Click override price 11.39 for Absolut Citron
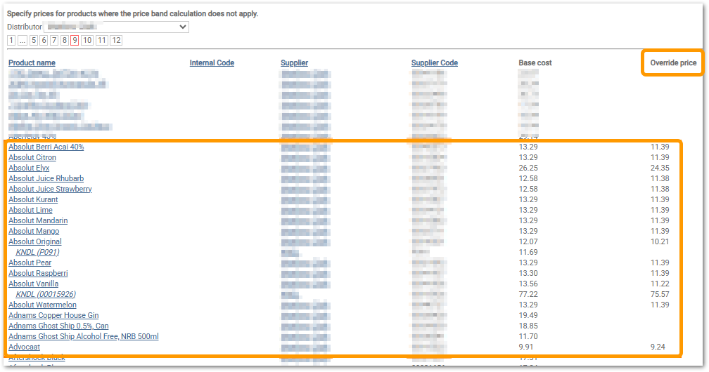 click(x=659, y=157)
